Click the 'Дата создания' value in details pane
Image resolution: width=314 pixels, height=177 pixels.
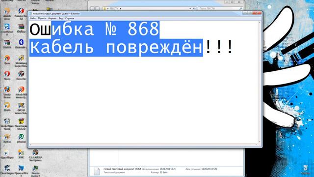pos(209,169)
